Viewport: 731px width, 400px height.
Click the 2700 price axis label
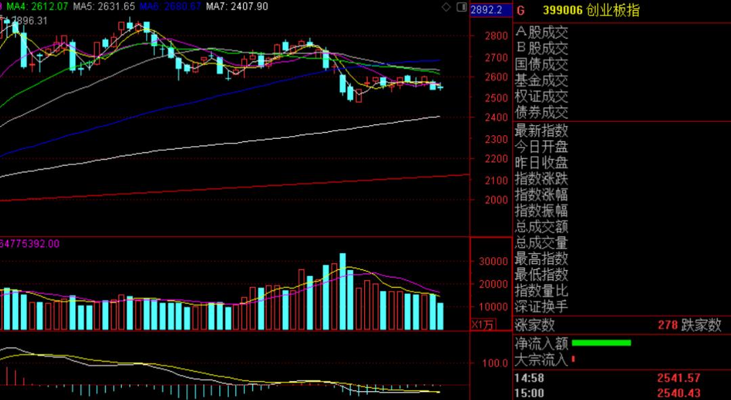(495, 58)
